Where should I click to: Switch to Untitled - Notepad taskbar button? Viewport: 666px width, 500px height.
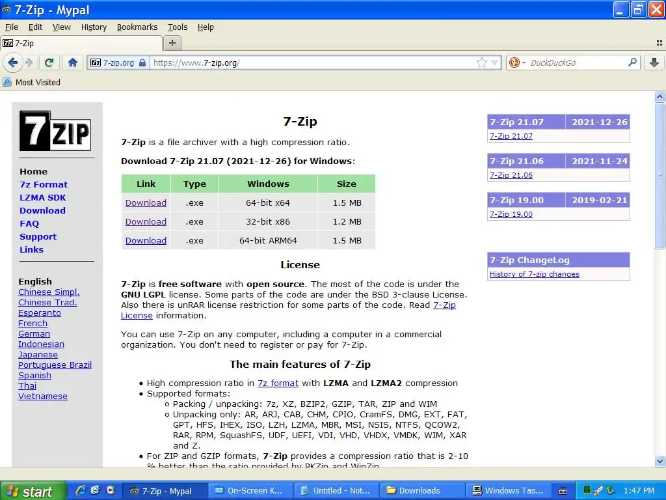[x=336, y=491]
